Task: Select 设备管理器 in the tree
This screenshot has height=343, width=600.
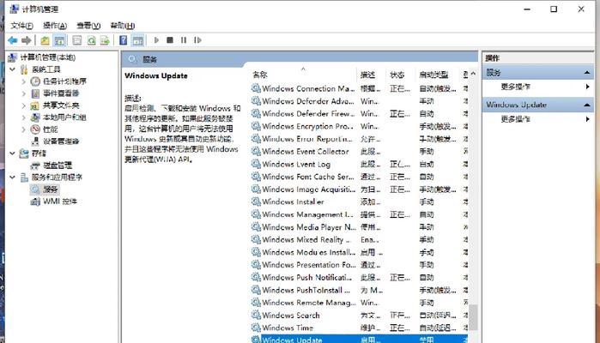Action: pos(61,141)
